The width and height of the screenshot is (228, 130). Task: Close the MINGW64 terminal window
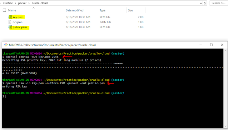(222, 45)
